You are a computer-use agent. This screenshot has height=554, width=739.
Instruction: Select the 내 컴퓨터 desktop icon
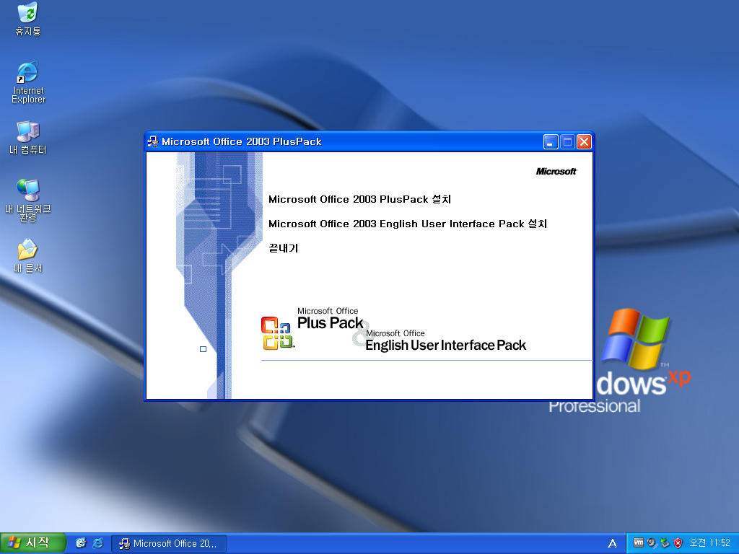(28, 138)
